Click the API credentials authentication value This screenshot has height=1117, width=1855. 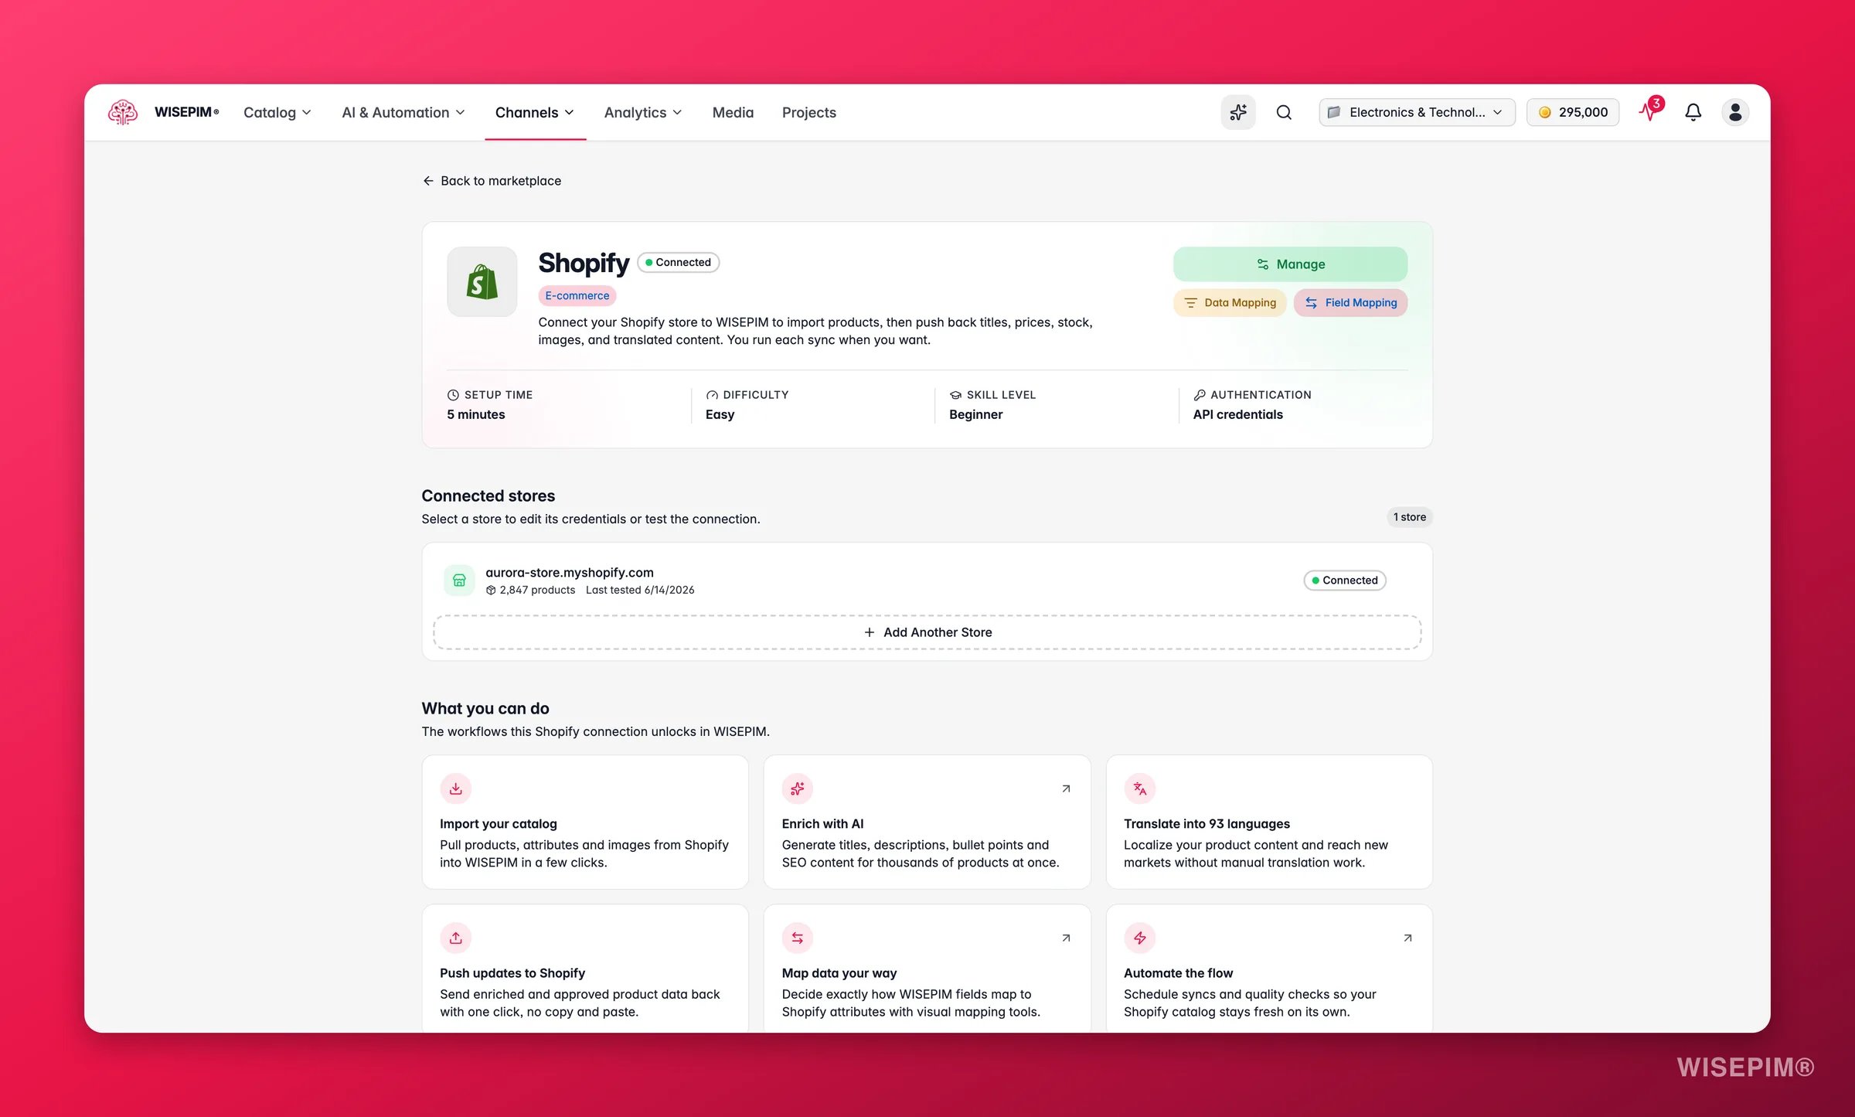(1237, 414)
